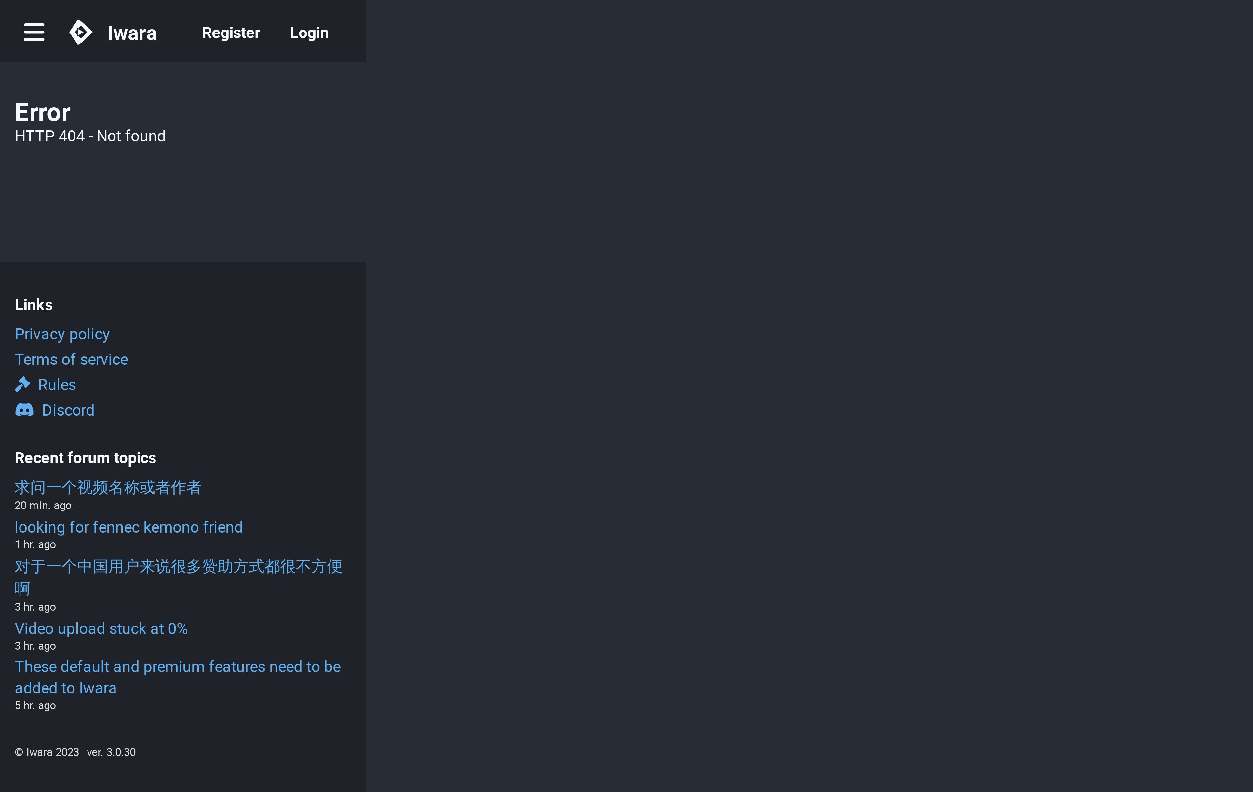Click the 1 hr. ago timestamp
Screen dimensions: 1253x792
click(x=35, y=545)
